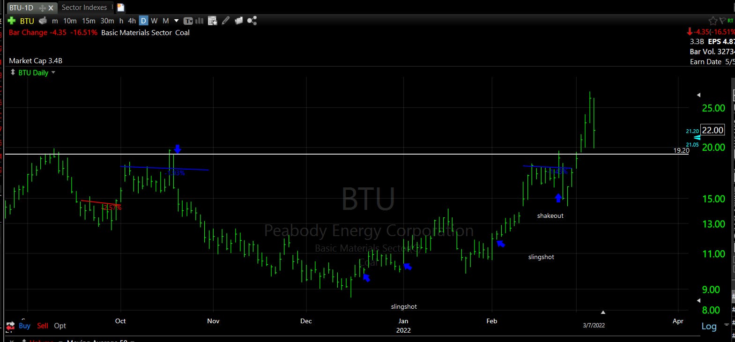
Task: Click the Market Cap 3.4B text
Action: [x=36, y=60]
